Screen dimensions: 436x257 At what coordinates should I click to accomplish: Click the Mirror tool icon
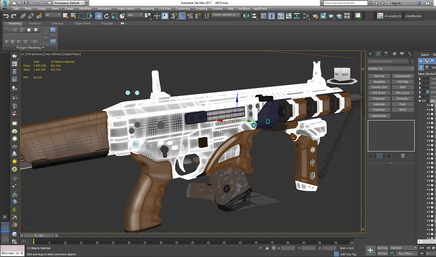(x=246, y=16)
